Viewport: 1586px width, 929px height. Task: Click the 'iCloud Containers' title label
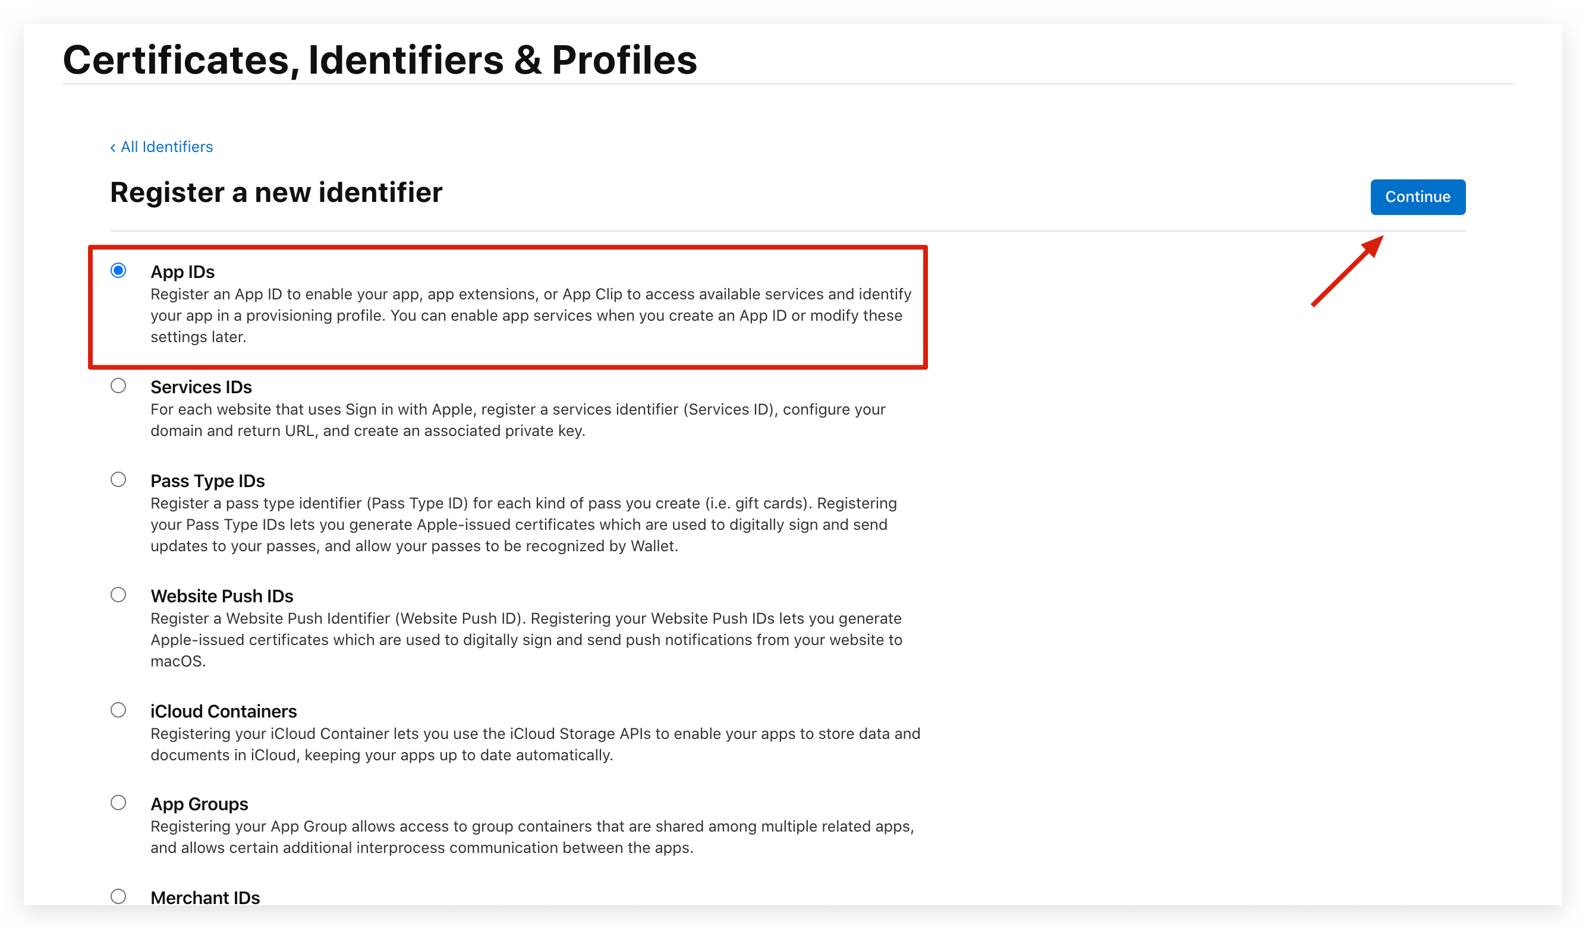pyautogui.click(x=224, y=711)
